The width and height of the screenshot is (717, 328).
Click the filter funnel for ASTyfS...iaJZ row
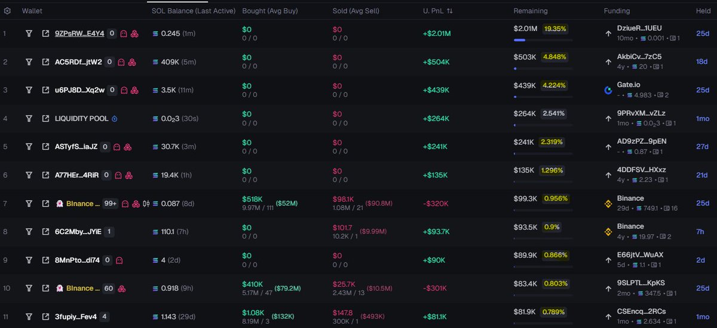click(29, 146)
